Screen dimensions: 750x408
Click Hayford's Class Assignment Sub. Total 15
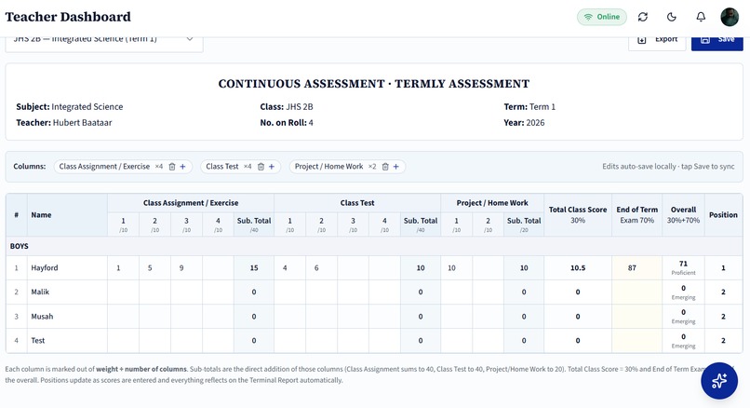click(x=254, y=267)
